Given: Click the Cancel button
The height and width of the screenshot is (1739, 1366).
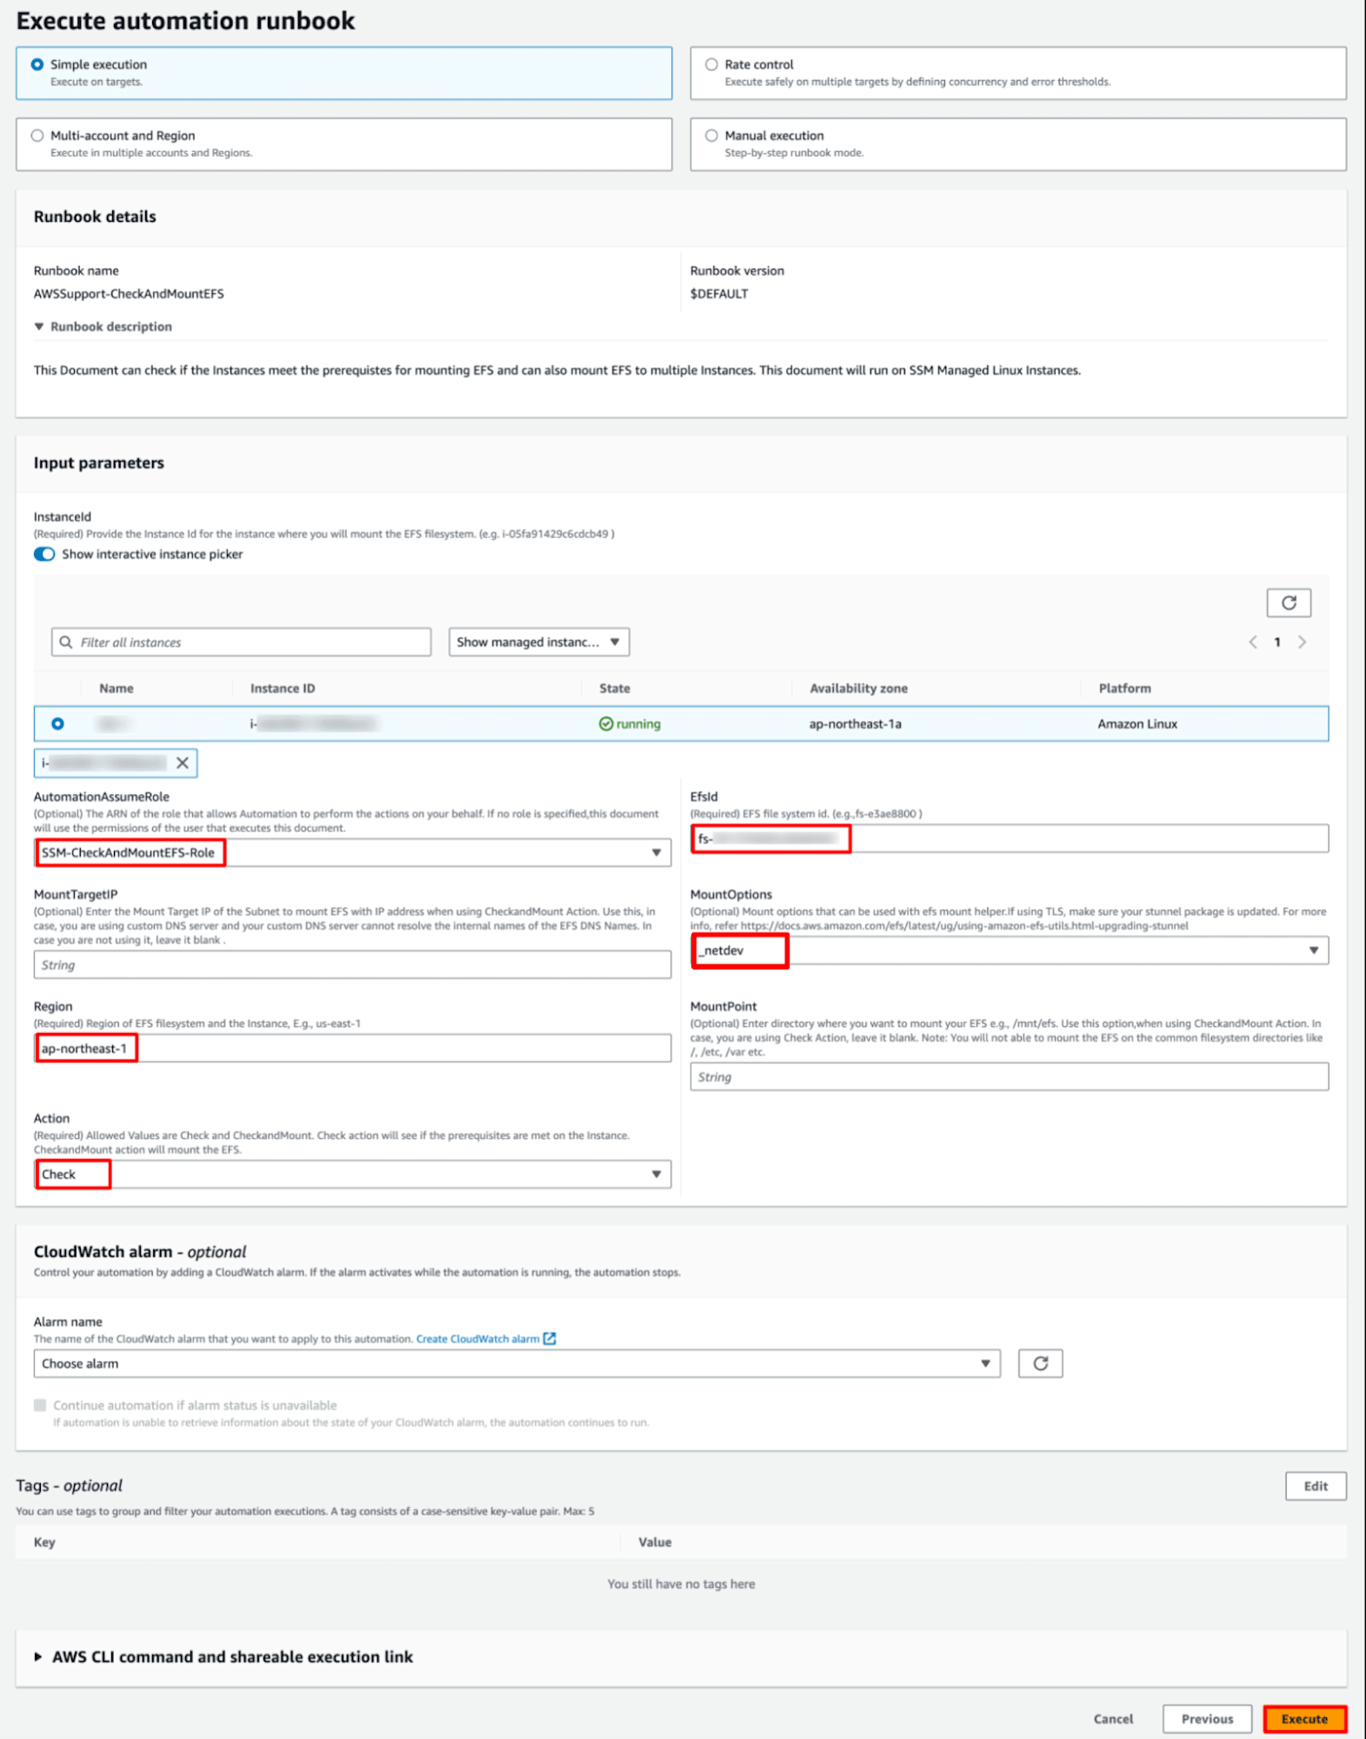Looking at the screenshot, I should [1113, 1720].
